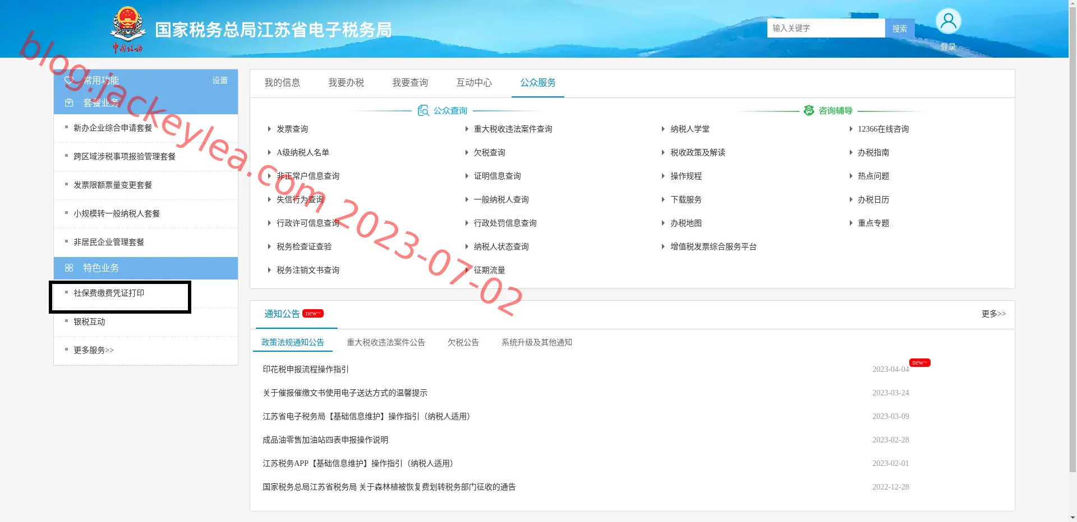Open 办税地图
This screenshot has width=1077, height=522.
tap(686, 223)
